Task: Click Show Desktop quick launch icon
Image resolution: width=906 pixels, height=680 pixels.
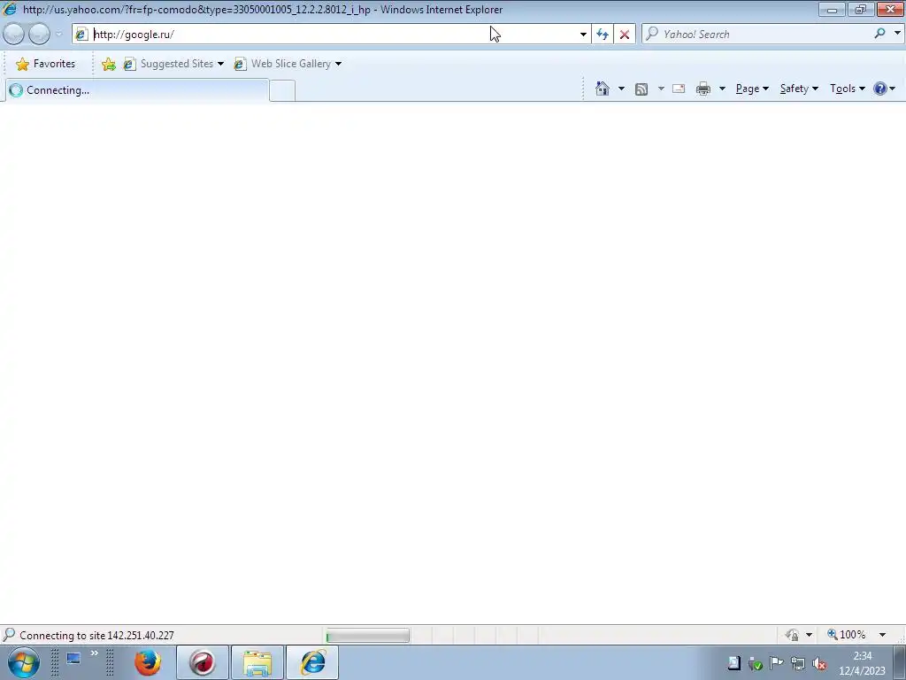Action: (73, 659)
